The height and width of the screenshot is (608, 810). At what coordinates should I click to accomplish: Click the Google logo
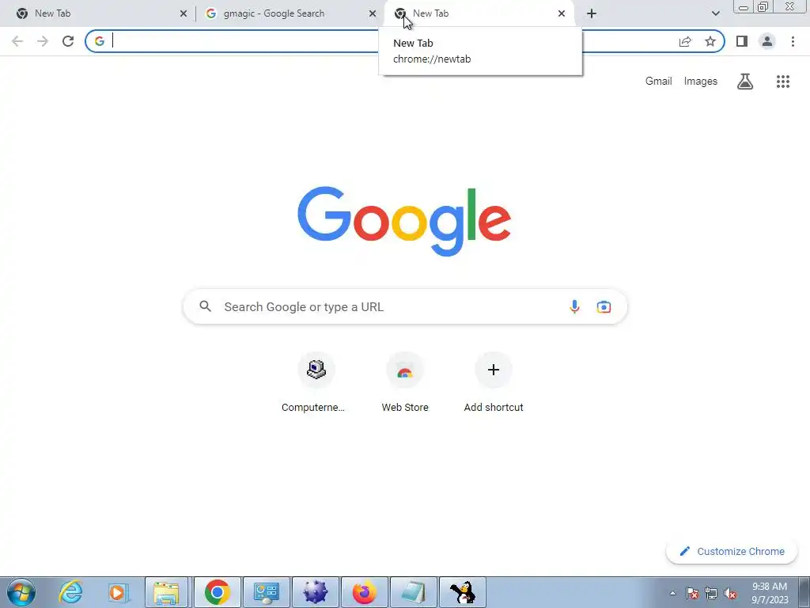pos(404,222)
